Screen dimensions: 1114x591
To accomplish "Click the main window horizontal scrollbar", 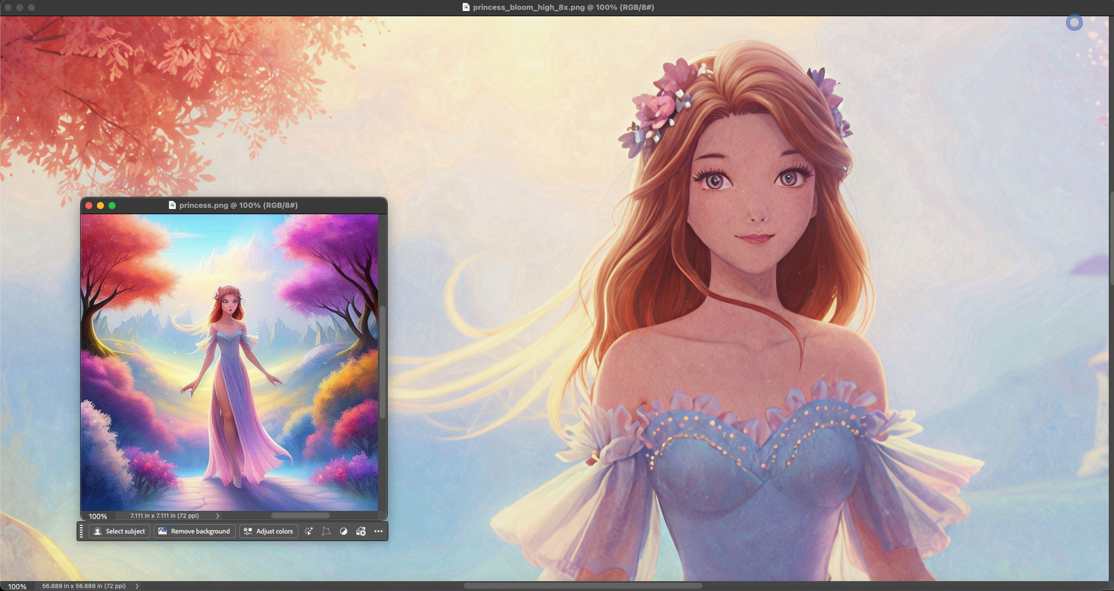I will (583, 586).
